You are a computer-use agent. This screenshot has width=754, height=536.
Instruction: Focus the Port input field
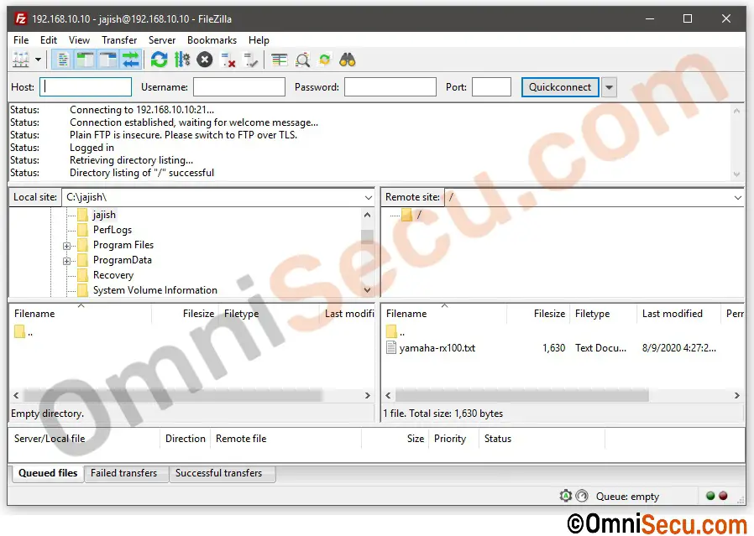point(491,87)
